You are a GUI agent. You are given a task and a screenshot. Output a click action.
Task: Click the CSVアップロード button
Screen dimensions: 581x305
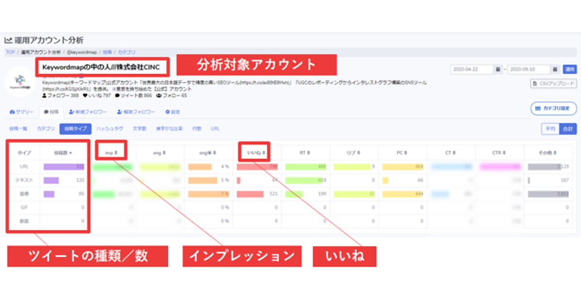coord(554,84)
